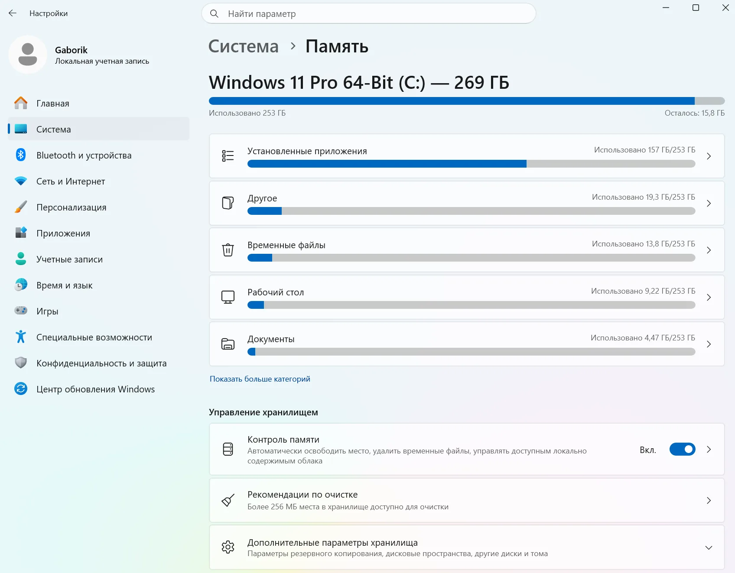Click the Другое usage bar
Screen dimensions: 735x573
click(472, 211)
